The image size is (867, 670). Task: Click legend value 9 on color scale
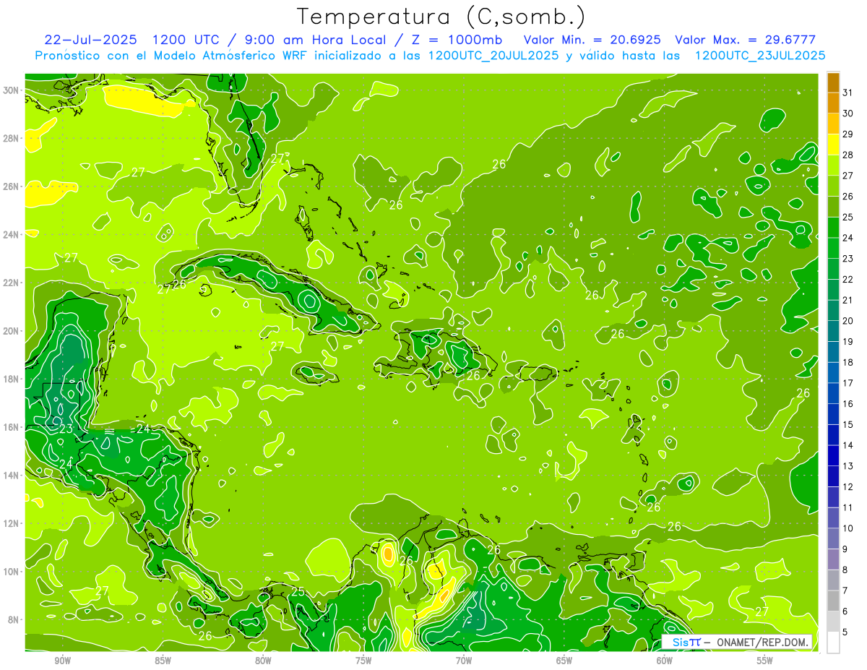tap(845, 549)
